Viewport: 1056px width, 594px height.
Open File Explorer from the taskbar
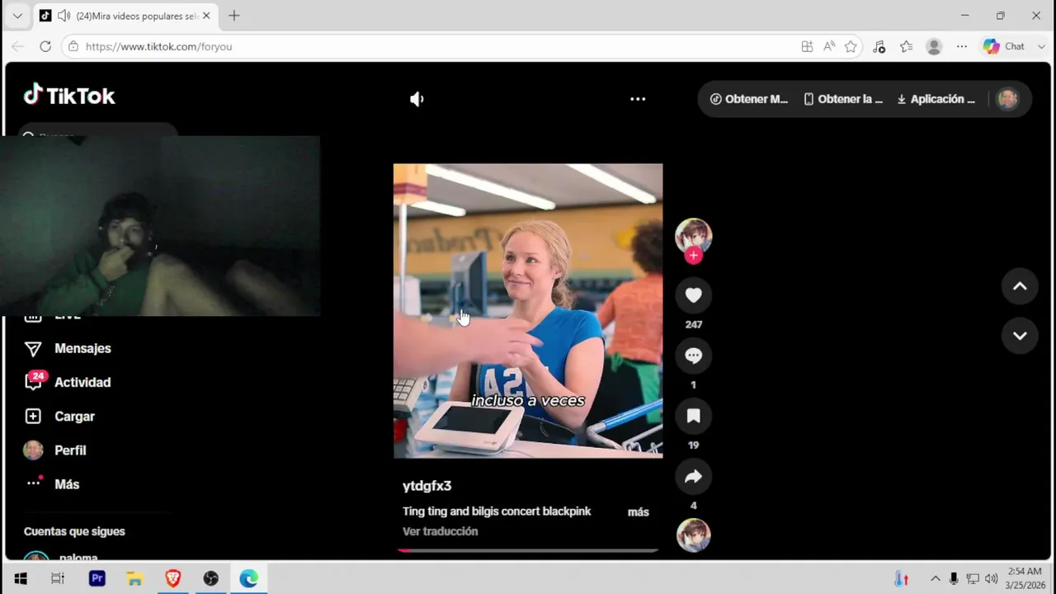coord(134,579)
